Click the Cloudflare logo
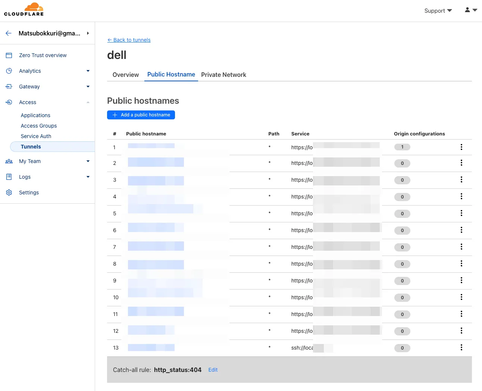This screenshot has width=482, height=391. 24,9
